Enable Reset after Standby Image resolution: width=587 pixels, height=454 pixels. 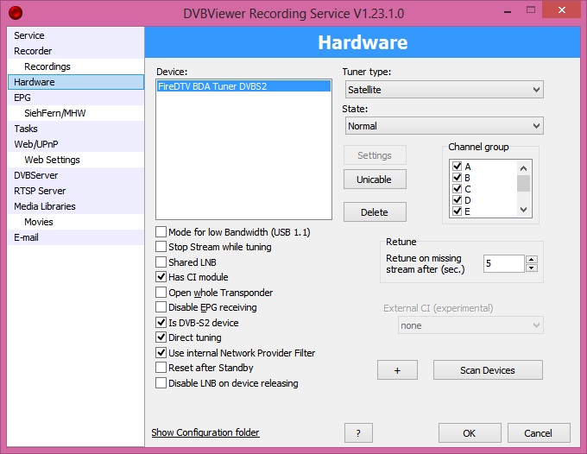click(161, 368)
